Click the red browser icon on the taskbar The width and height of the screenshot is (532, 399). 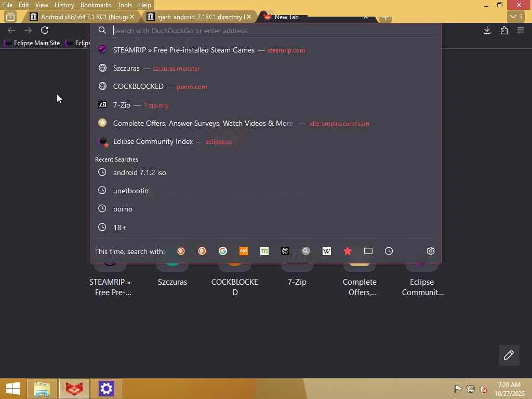click(74, 389)
